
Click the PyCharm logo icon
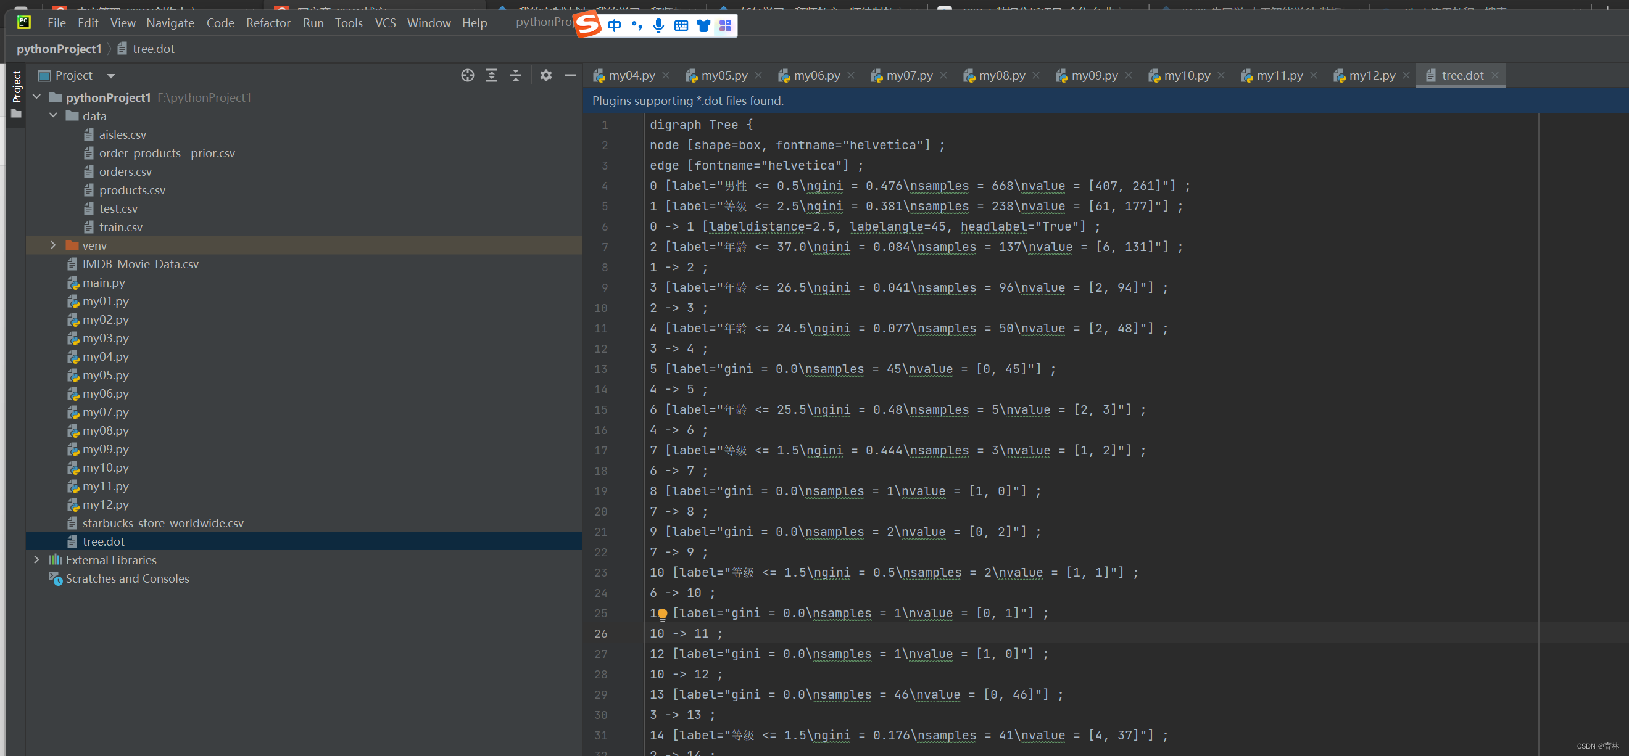click(x=23, y=23)
